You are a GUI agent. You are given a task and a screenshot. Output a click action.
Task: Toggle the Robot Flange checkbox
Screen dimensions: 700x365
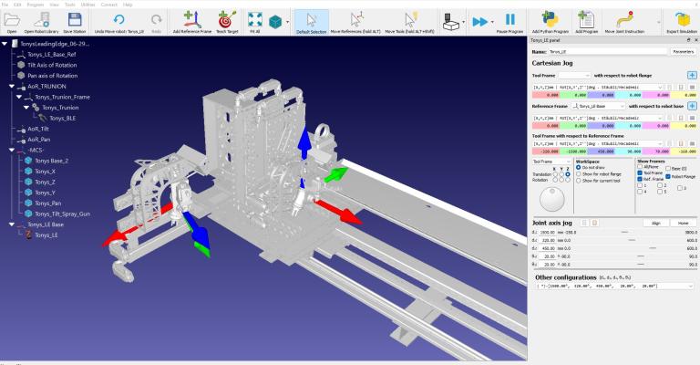click(x=668, y=176)
